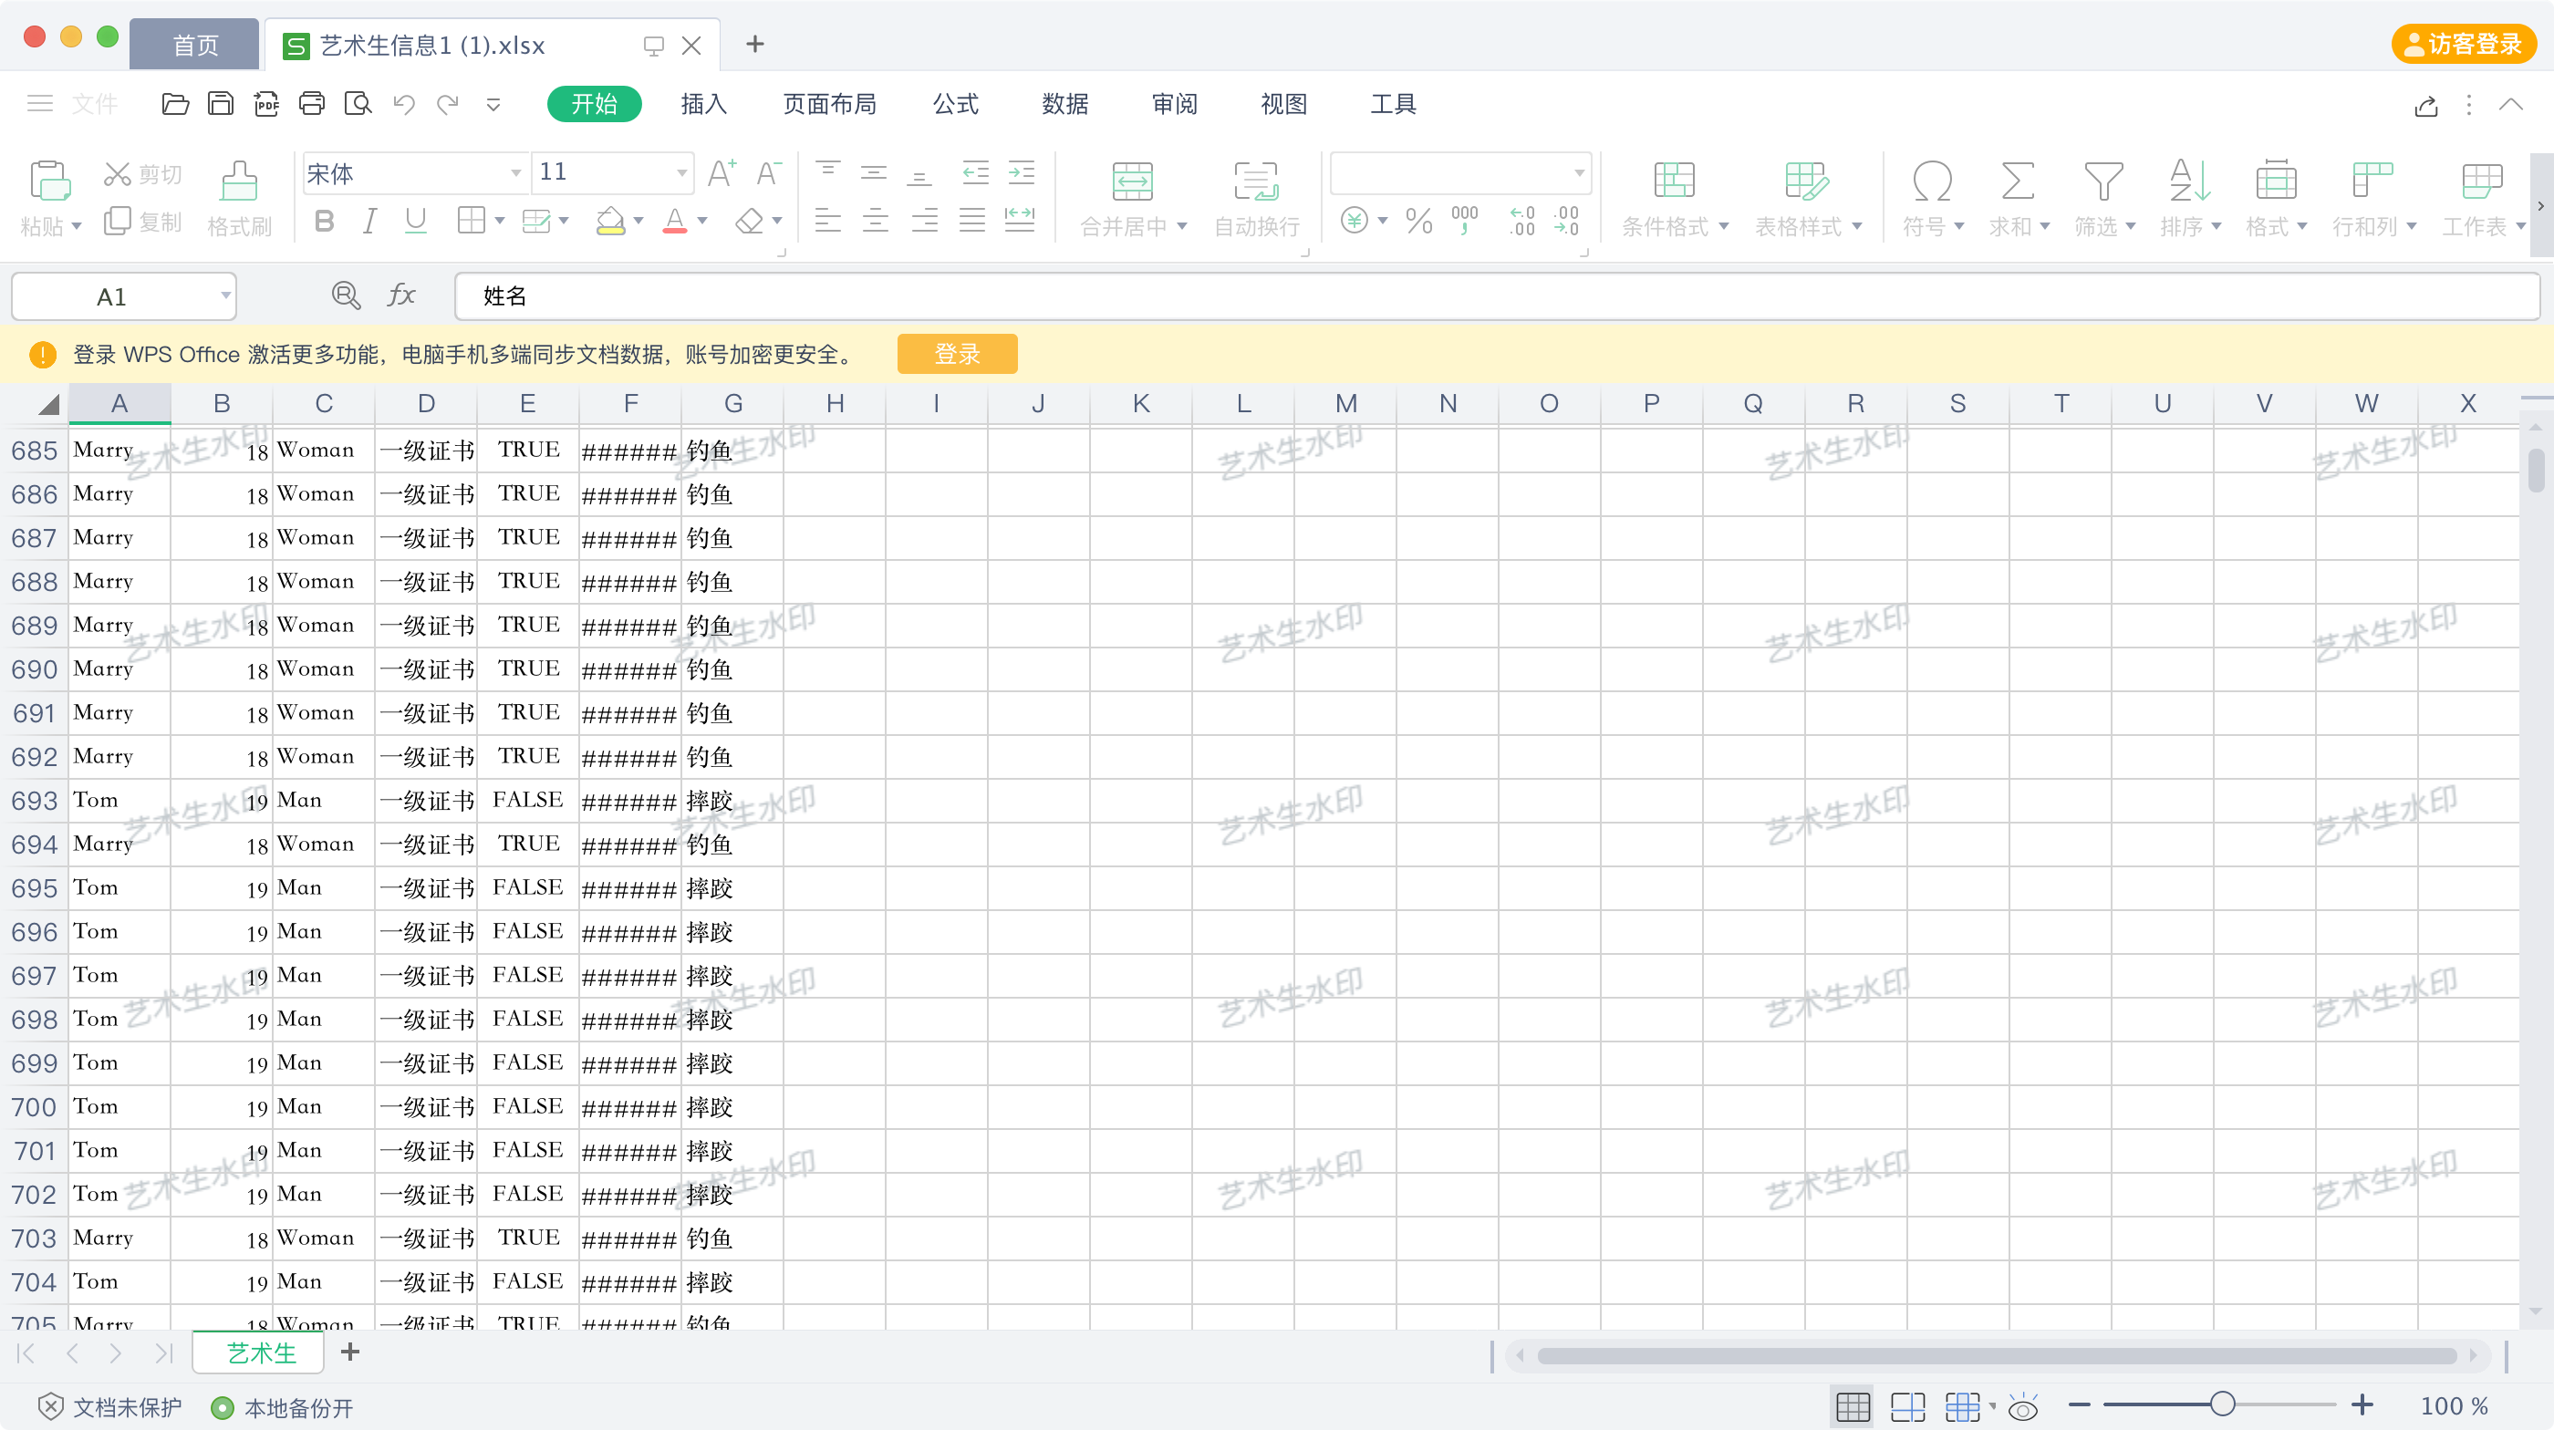Click the orange 登录 button
This screenshot has width=2554, height=1430.
point(957,354)
